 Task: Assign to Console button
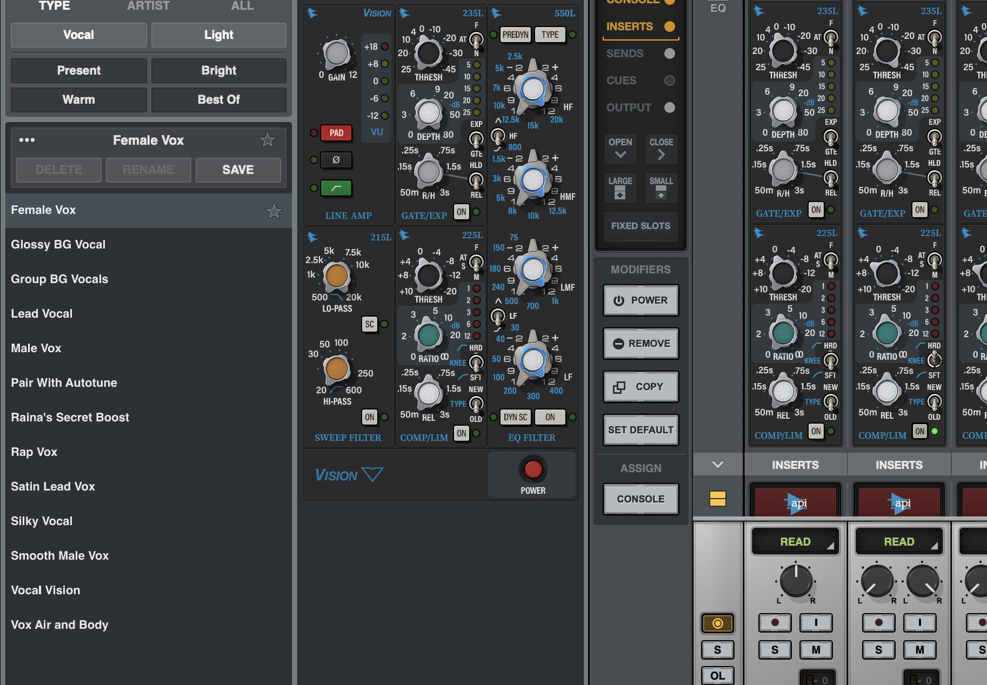coord(641,499)
